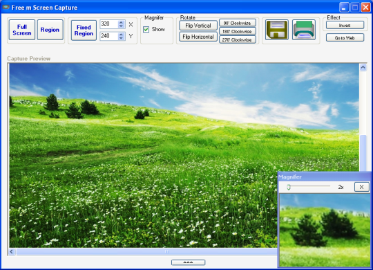Viewport: 373px width, 270px height.
Task: Click the Go to Web button
Action: click(345, 37)
